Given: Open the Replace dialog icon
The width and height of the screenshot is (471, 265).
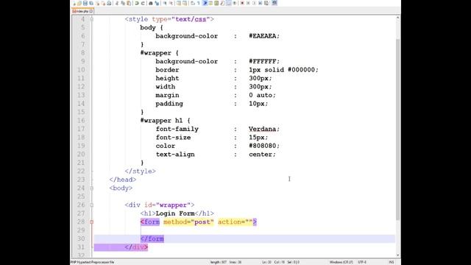Looking at the screenshot, I should pyautogui.click(x=157, y=3).
